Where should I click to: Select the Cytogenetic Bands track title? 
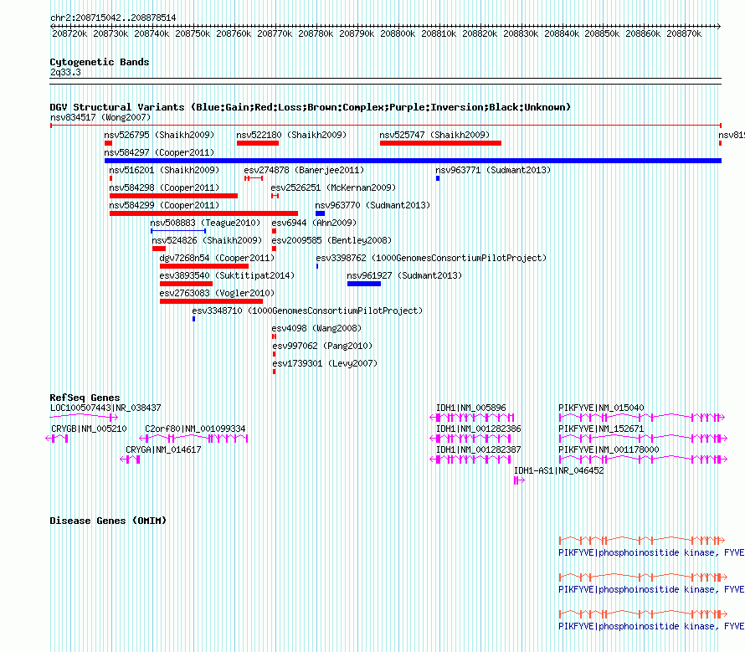(x=100, y=62)
